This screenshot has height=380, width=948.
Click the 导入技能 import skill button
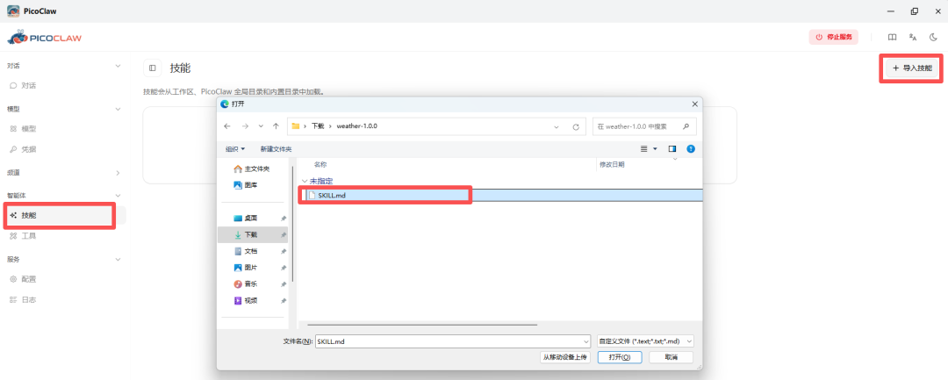(912, 68)
